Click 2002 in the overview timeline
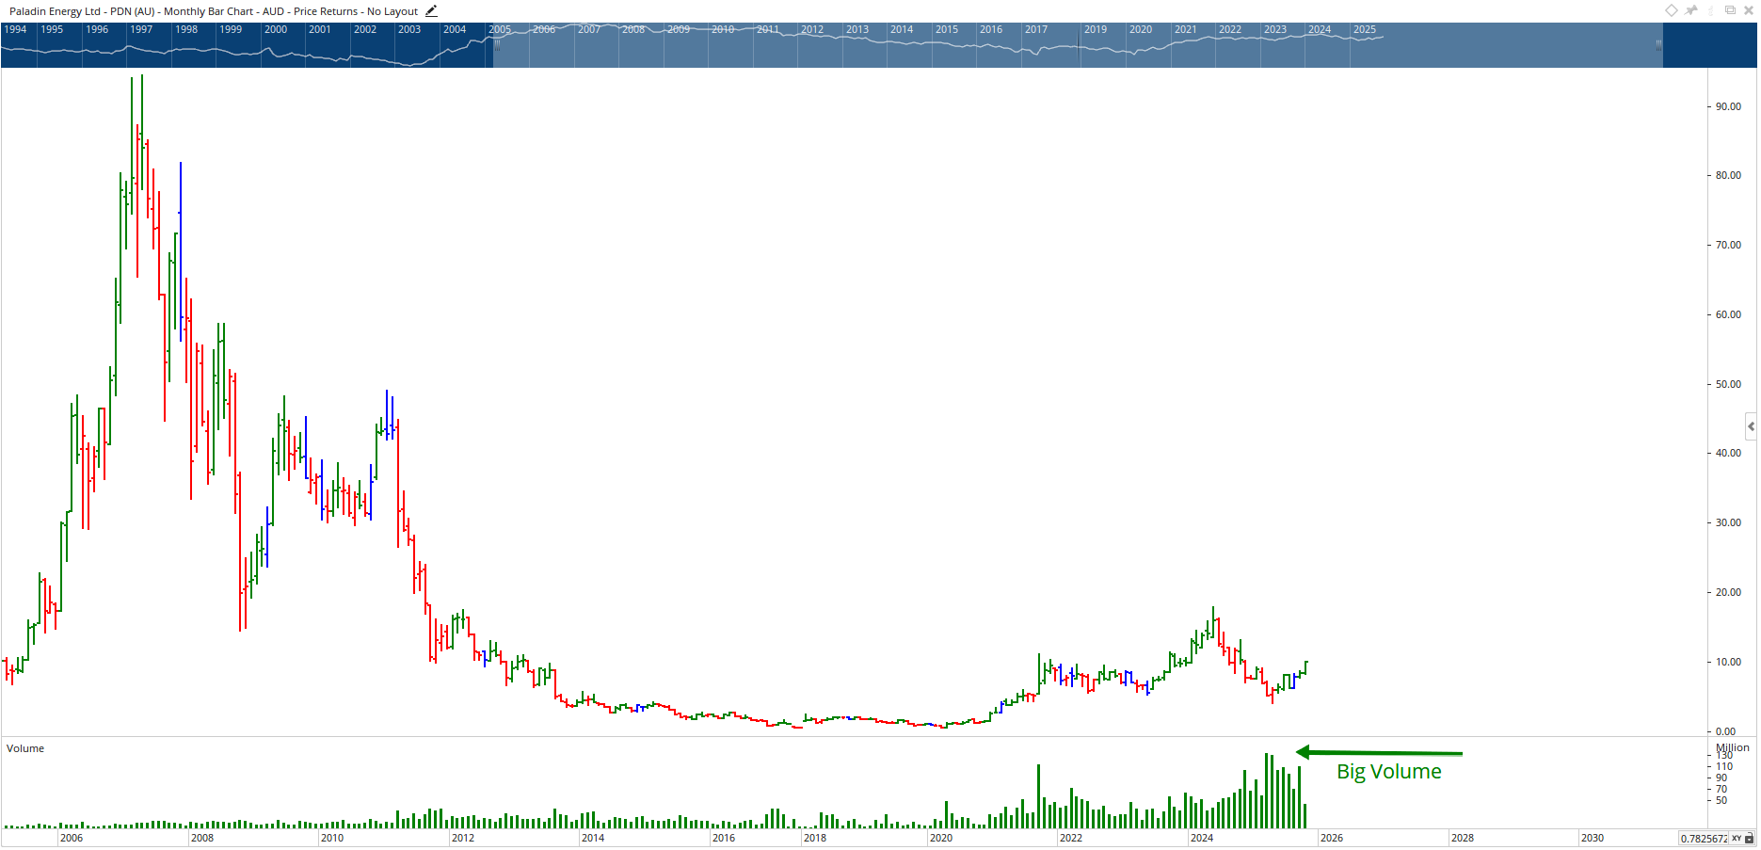 [x=365, y=29]
